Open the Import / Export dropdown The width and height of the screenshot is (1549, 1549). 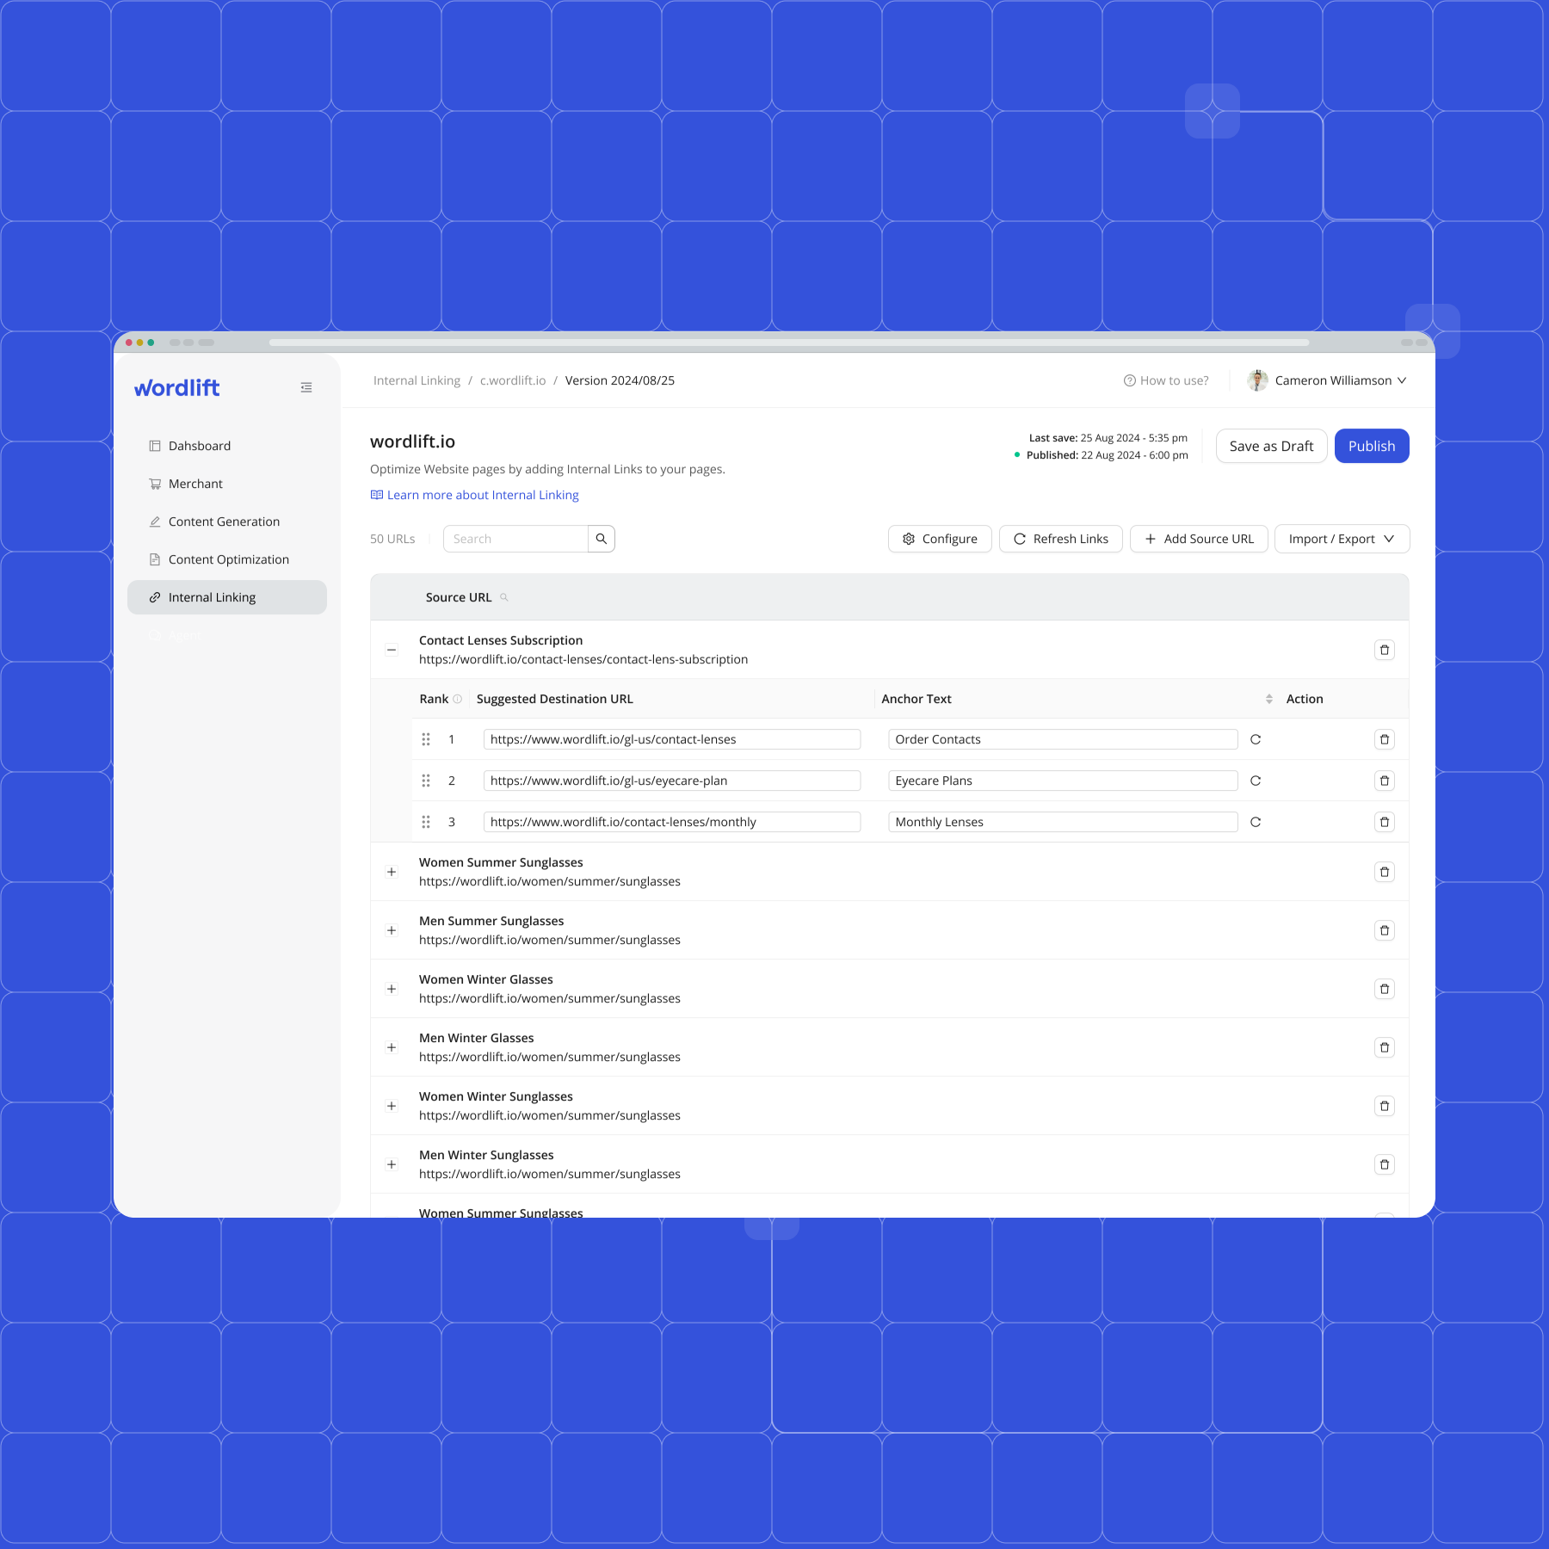click(1341, 539)
